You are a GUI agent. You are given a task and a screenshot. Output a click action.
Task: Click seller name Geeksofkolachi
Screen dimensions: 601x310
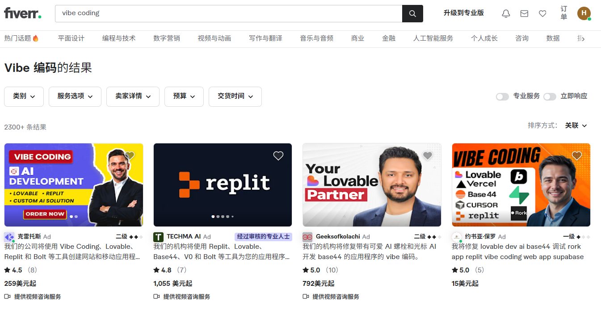click(338, 237)
